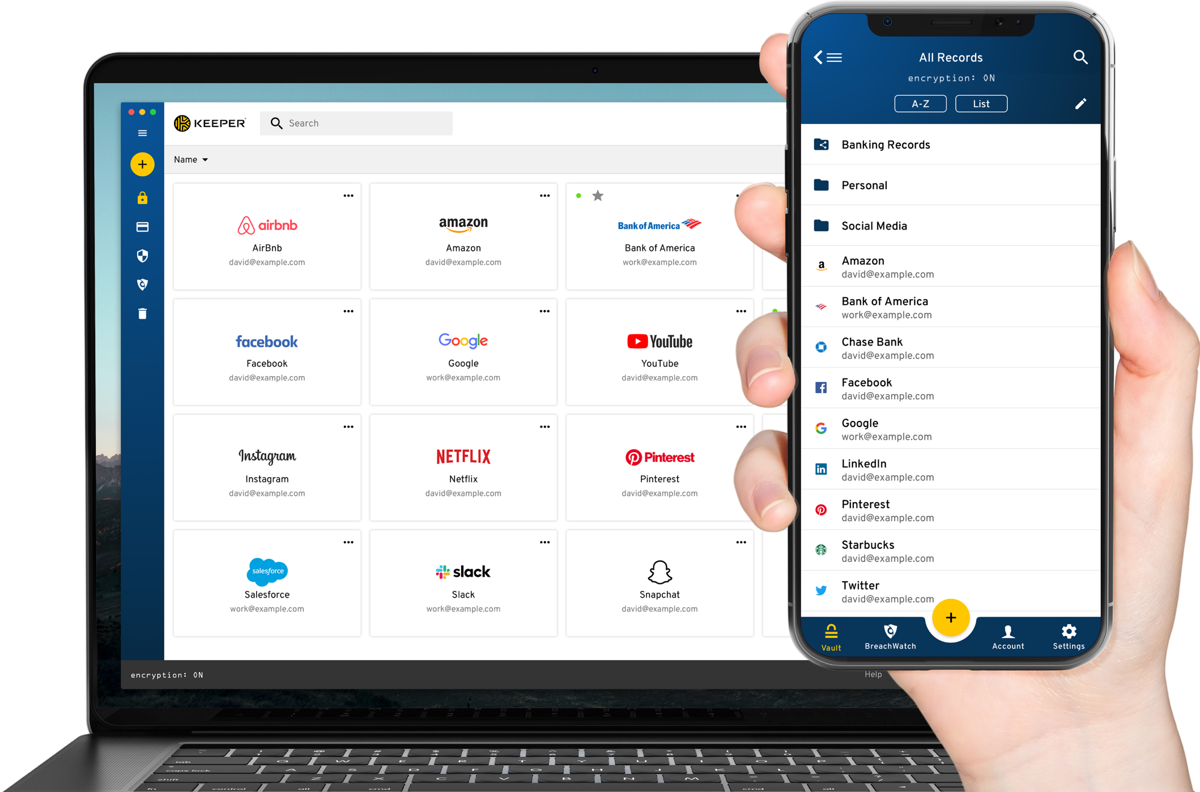Click the star favorite toggle on Bank of America

597,196
